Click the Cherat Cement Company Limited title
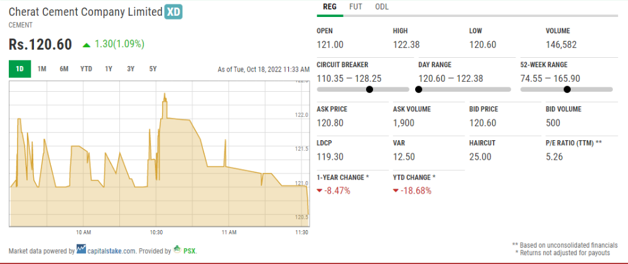 pyautogui.click(x=85, y=12)
